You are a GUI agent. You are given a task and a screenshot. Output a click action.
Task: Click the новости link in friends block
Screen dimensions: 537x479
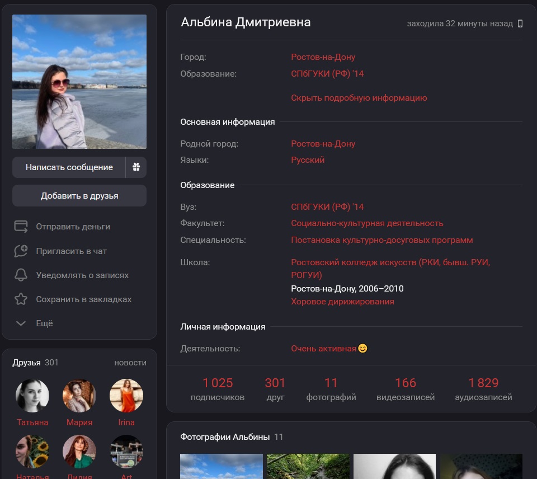130,363
